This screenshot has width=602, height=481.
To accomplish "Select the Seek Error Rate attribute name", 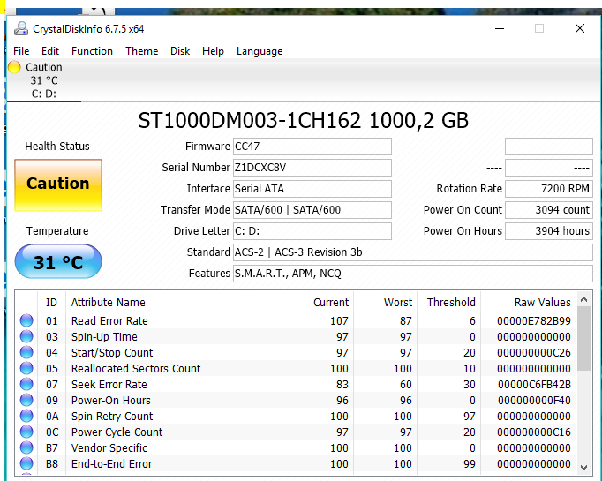I will (x=109, y=384).
